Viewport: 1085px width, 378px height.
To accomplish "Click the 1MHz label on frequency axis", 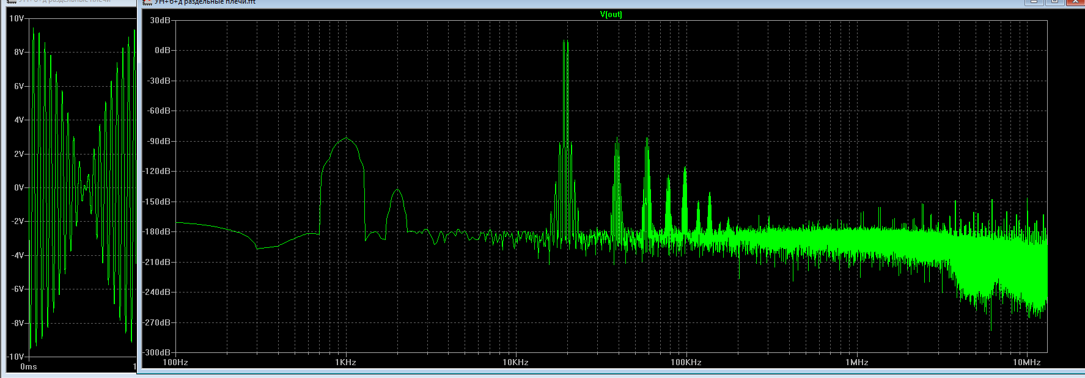I will coord(856,362).
